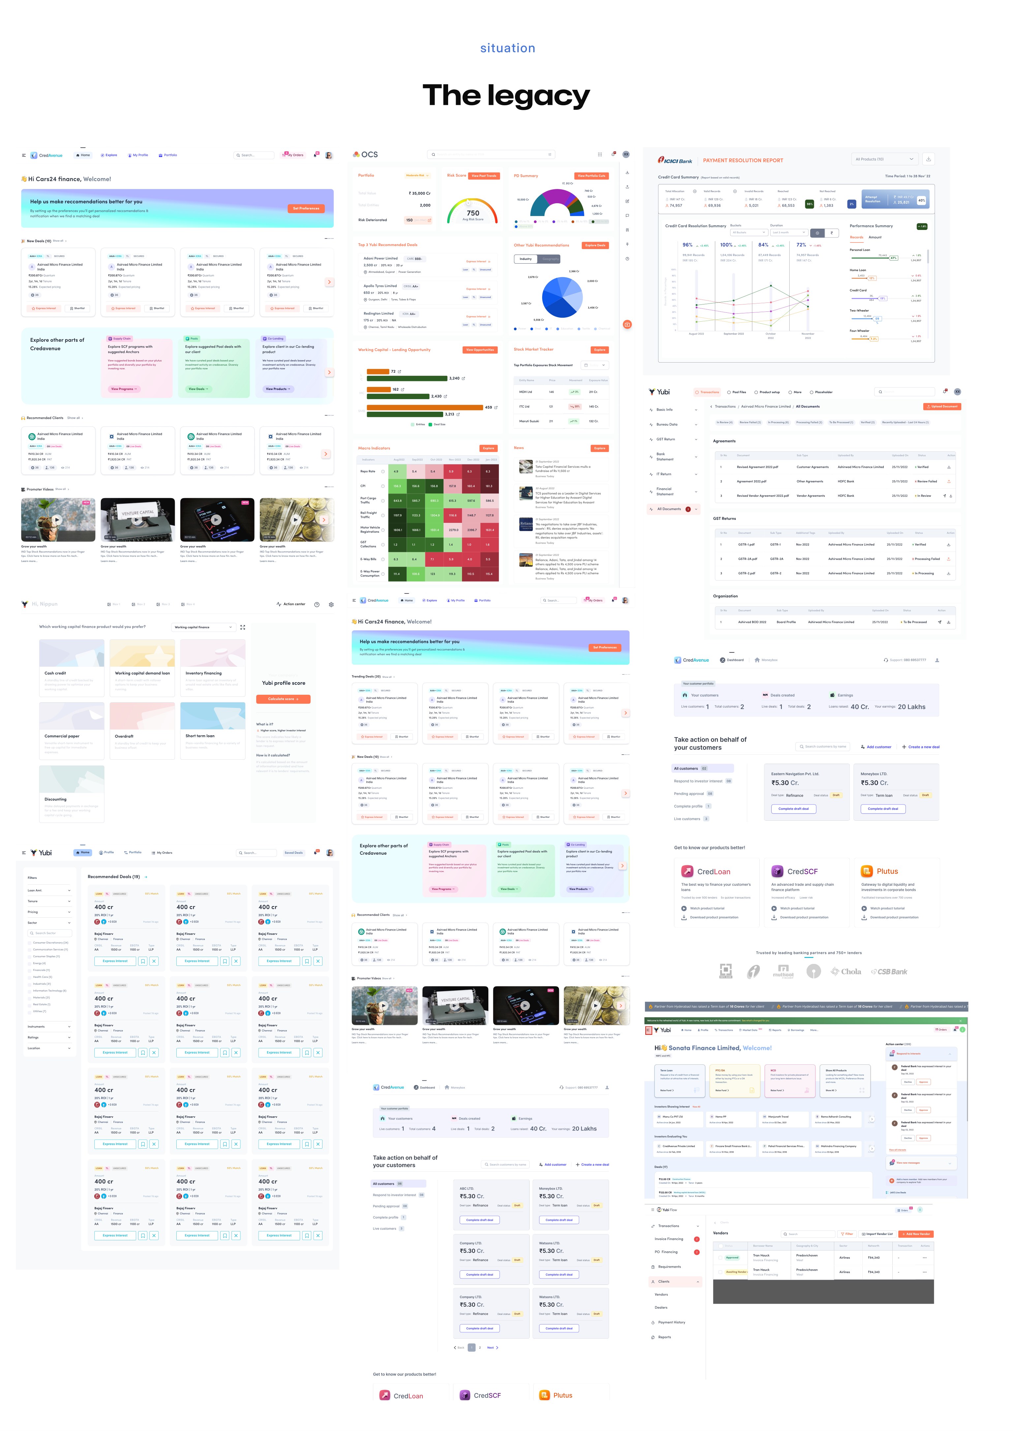The image size is (1013, 1431).
Task: Open the Pool Files tab
Action: point(737,392)
